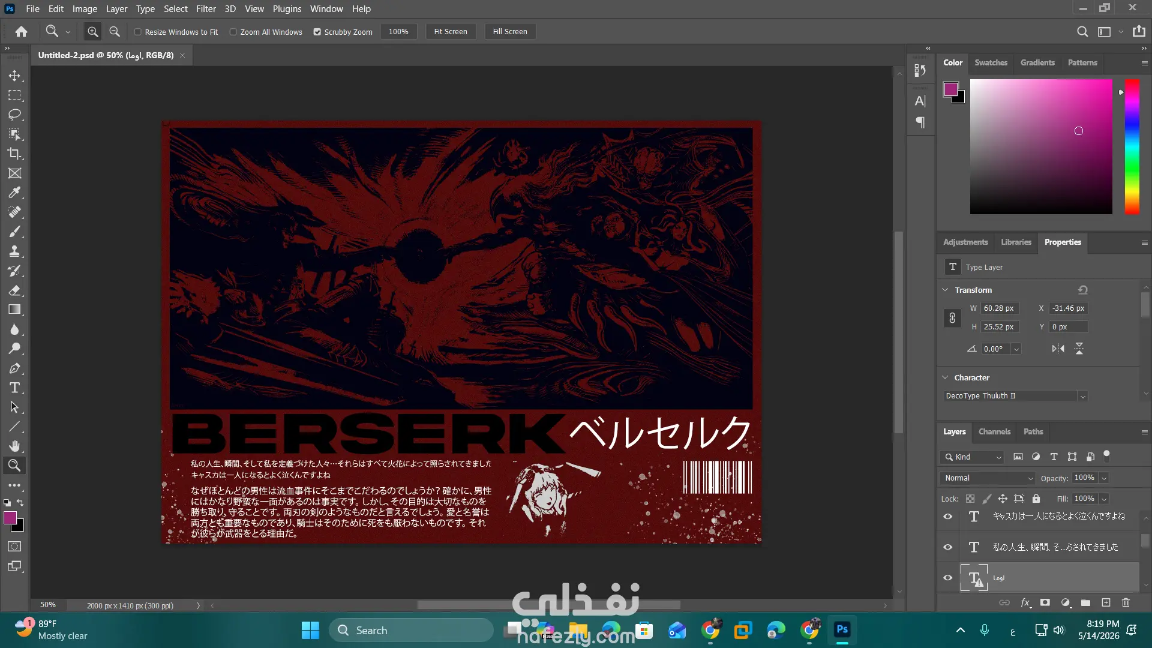Select the Rectangular Marquee tool
The width and height of the screenshot is (1152, 648).
[x=14, y=95]
